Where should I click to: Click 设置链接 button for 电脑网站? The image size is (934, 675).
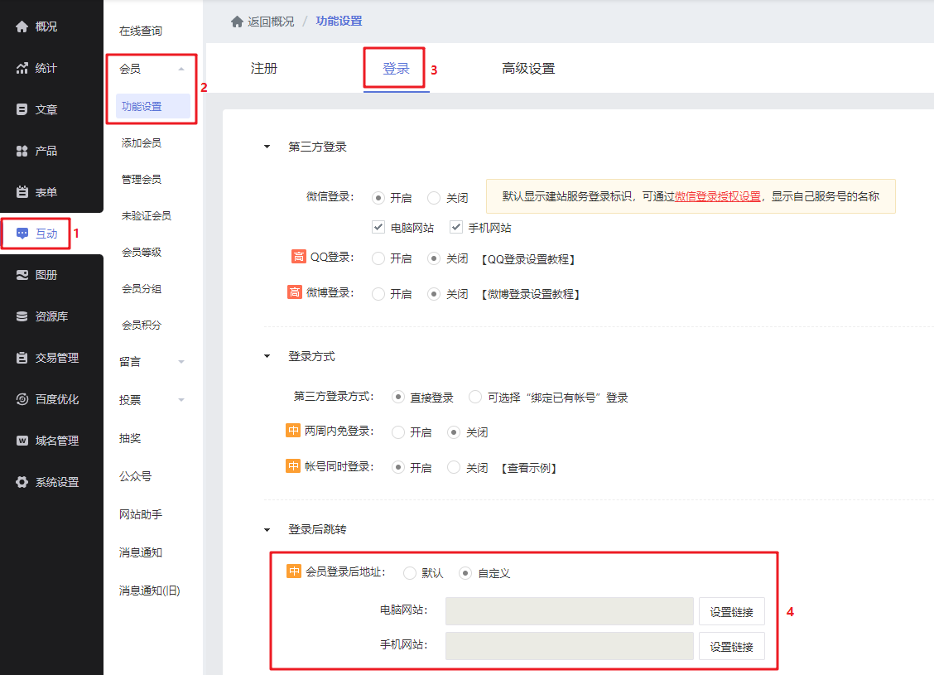731,612
